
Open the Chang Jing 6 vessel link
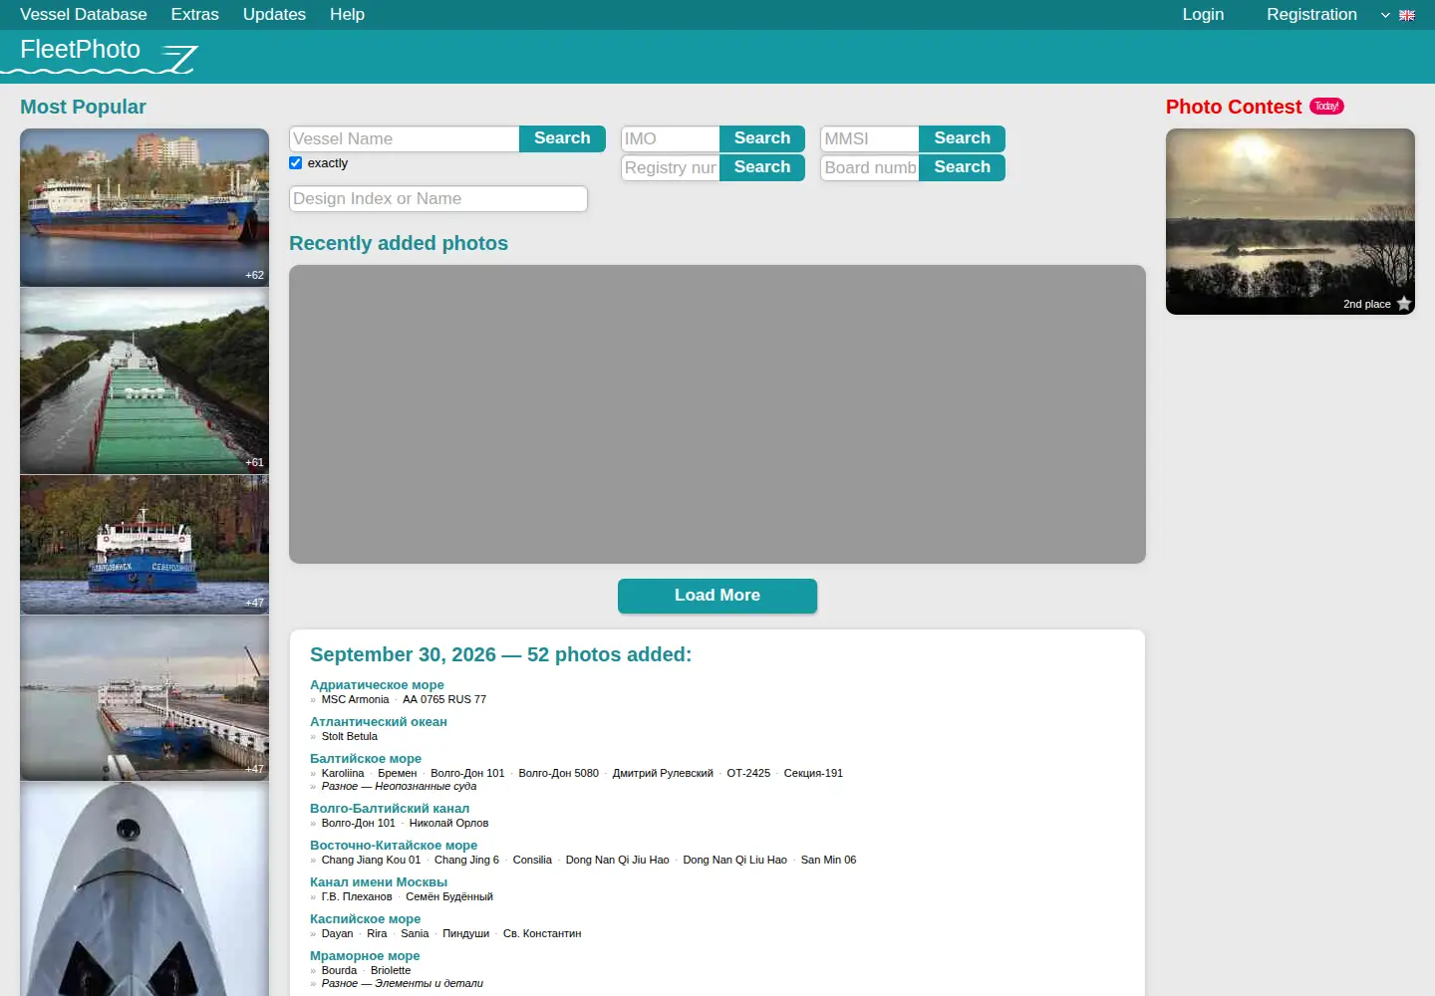[x=466, y=860]
